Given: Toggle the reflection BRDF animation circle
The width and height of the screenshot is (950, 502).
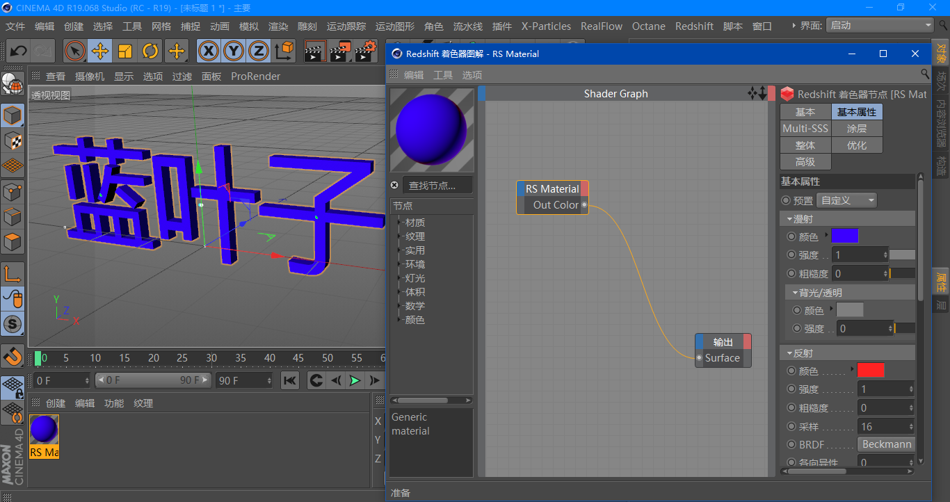Looking at the screenshot, I should [x=791, y=444].
